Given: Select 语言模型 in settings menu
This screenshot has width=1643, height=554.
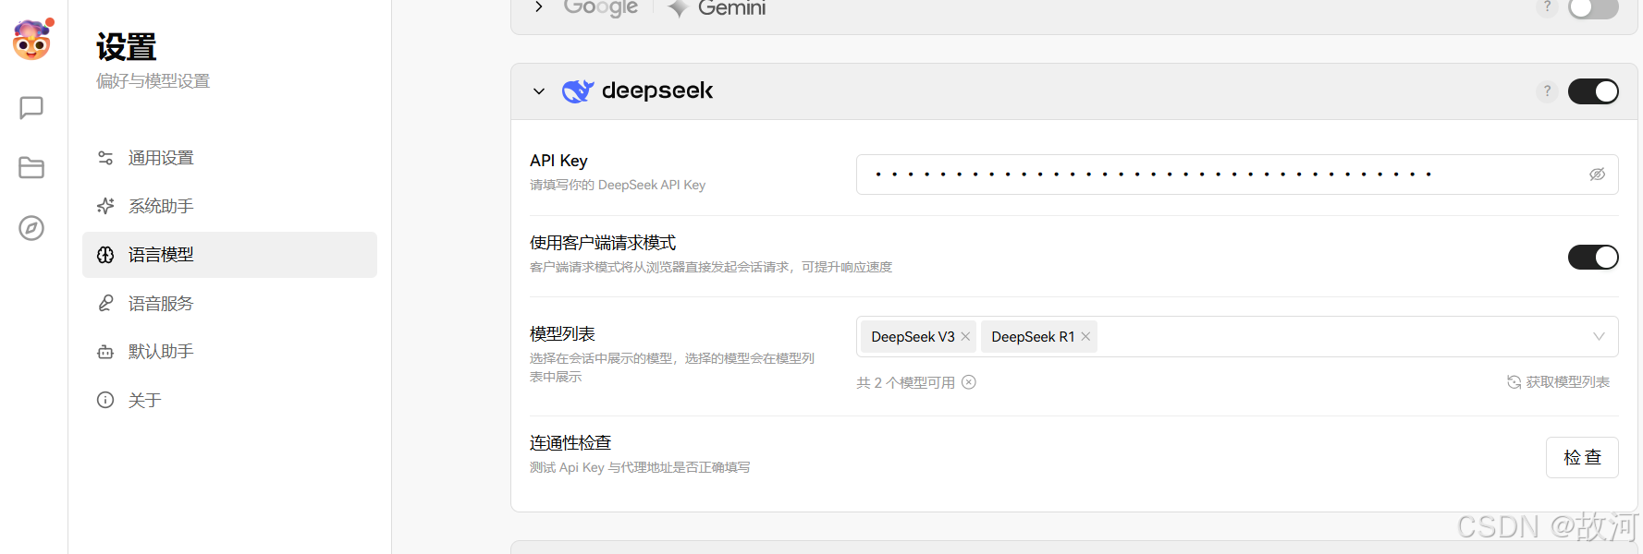Looking at the screenshot, I should point(229,255).
